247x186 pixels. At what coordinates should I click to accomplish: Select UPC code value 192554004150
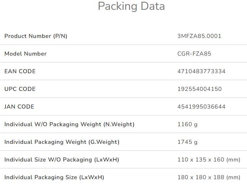pyautogui.click(x=199, y=89)
